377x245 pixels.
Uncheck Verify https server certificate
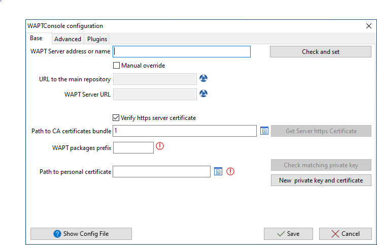pyautogui.click(x=116, y=117)
